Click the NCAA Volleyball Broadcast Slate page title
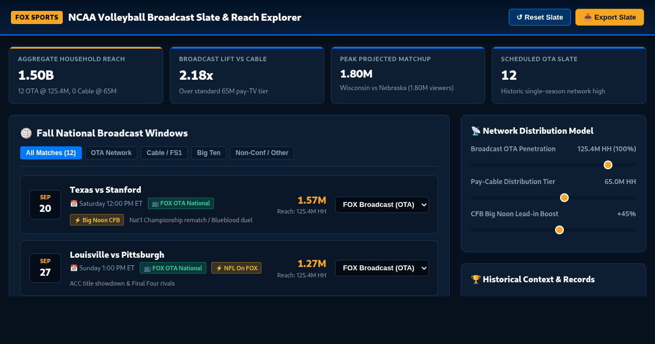The height and width of the screenshot is (344, 655). pyautogui.click(x=184, y=17)
